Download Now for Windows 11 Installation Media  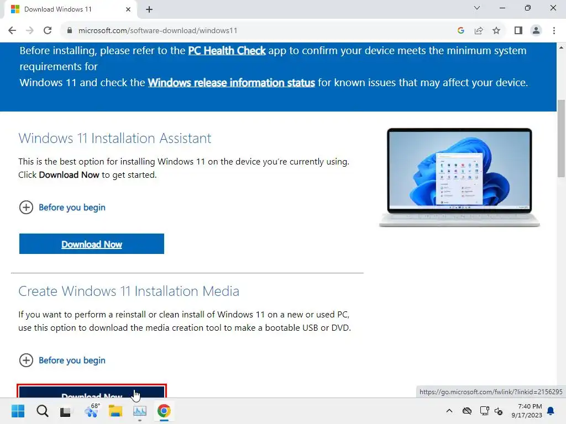(x=92, y=392)
